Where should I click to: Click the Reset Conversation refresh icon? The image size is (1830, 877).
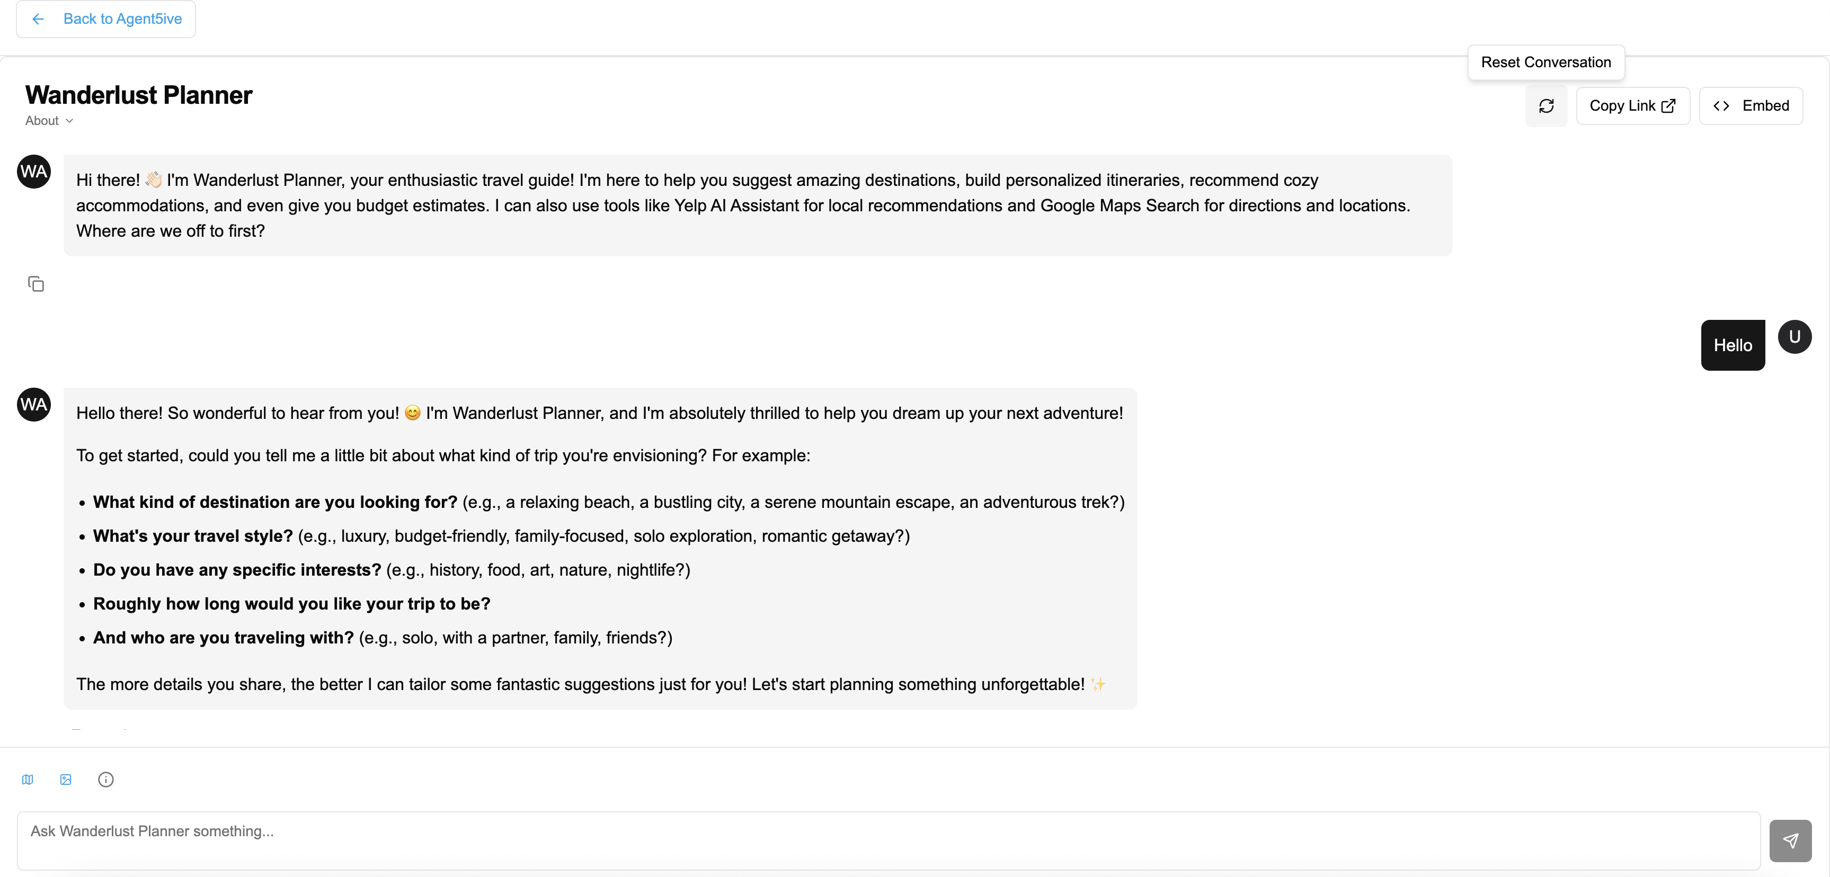pyautogui.click(x=1546, y=106)
